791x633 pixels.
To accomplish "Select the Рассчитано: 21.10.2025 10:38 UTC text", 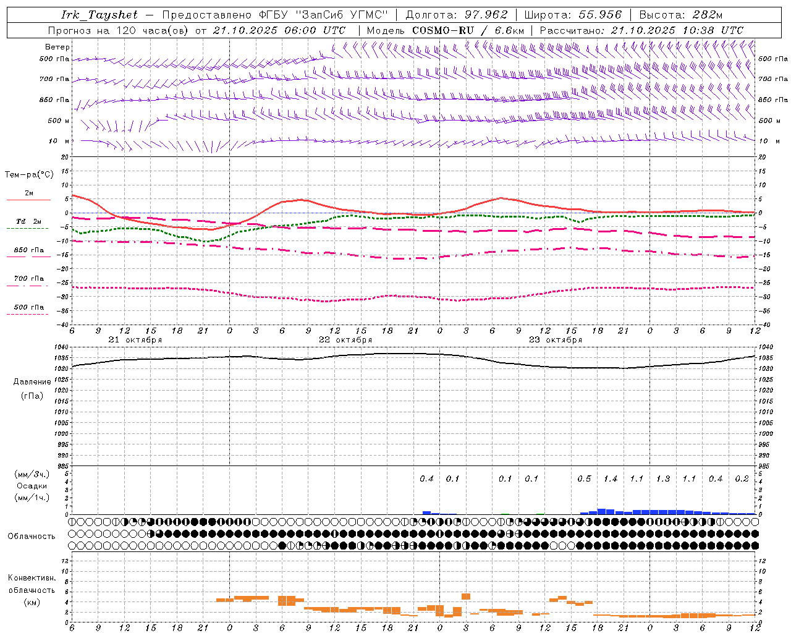I will pyautogui.click(x=641, y=30).
